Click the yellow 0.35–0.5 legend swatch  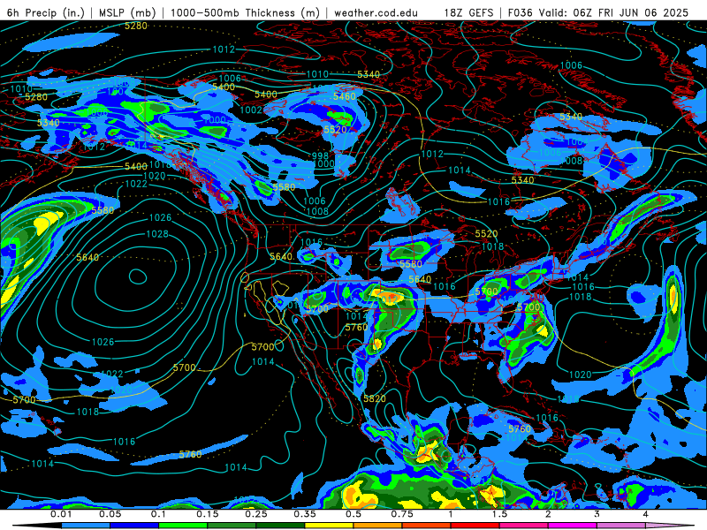pos(329,526)
